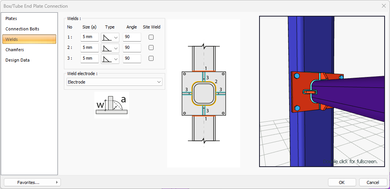Expand weld 2 type selector
The width and height of the screenshot is (390, 189).
click(x=110, y=48)
